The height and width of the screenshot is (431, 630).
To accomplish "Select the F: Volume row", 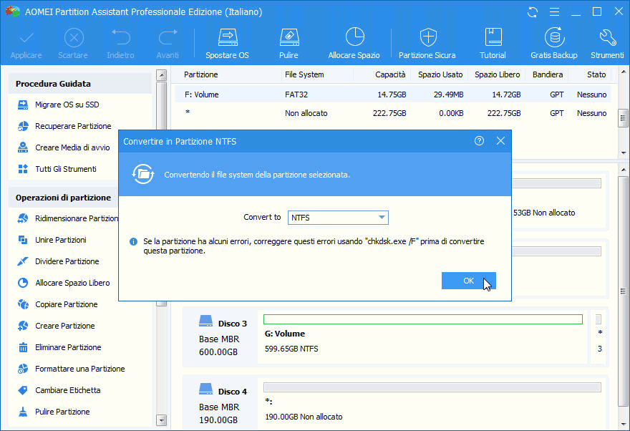I will (392, 95).
